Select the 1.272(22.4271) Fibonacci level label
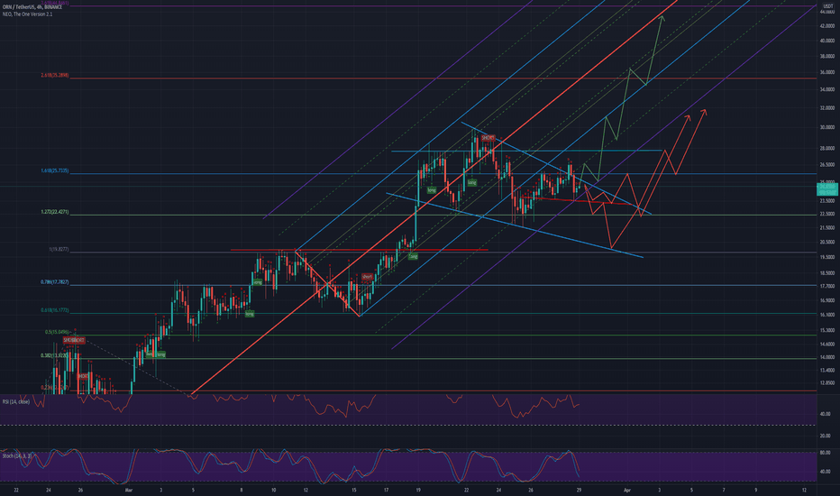Image resolution: width=840 pixels, height=496 pixels. tap(55, 212)
